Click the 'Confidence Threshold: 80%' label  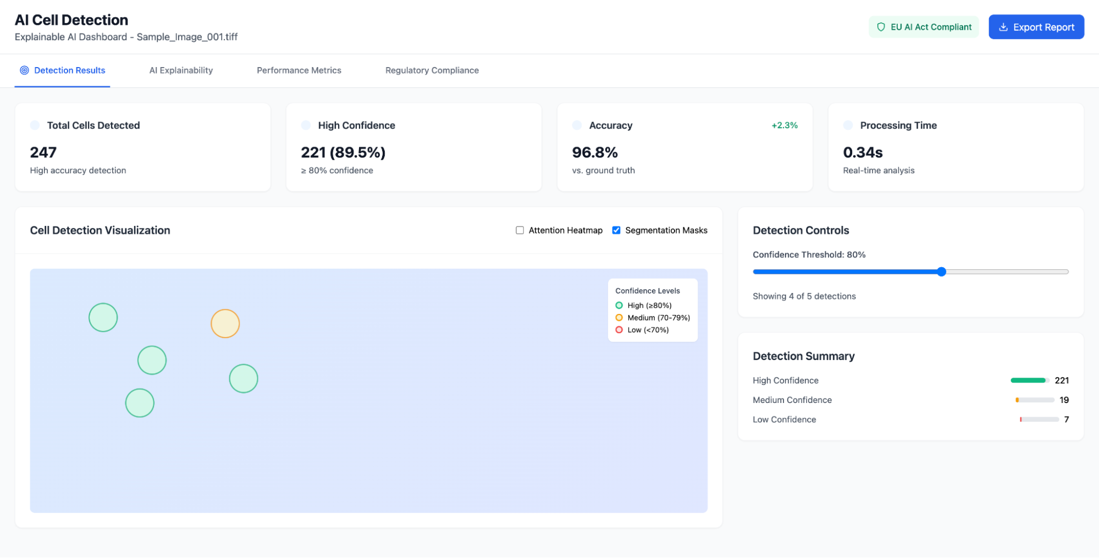809,255
